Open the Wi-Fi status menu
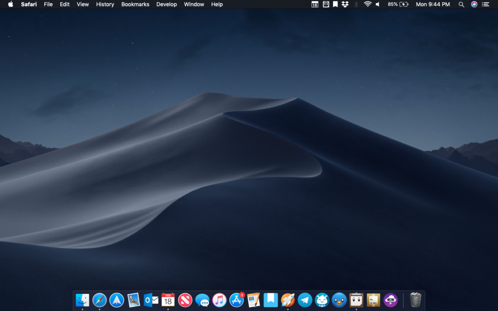This screenshot has height=311, width=498. click(367, 4)
